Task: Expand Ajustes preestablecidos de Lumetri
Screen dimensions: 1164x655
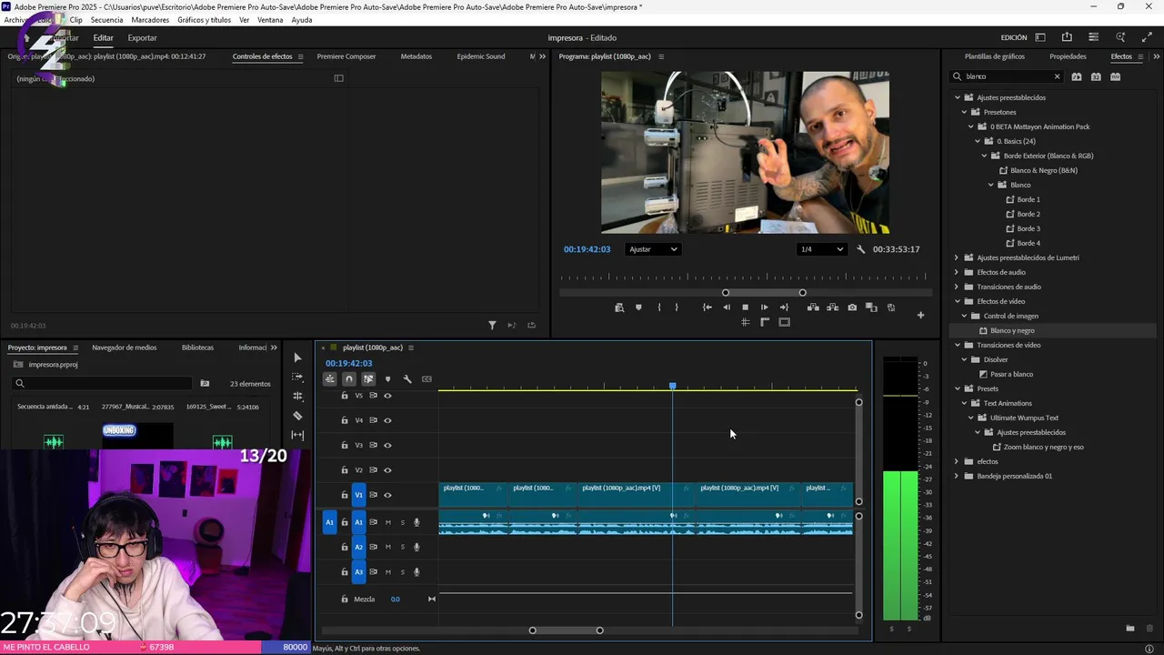Action: pyautogui.click(x=957, y=257)
